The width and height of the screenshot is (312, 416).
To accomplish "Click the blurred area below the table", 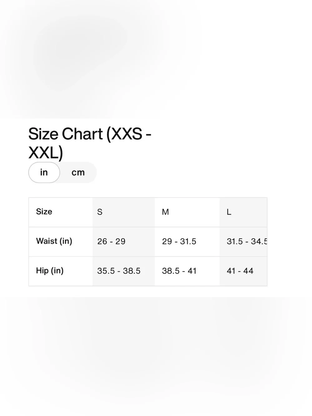I will click(156, 356).
